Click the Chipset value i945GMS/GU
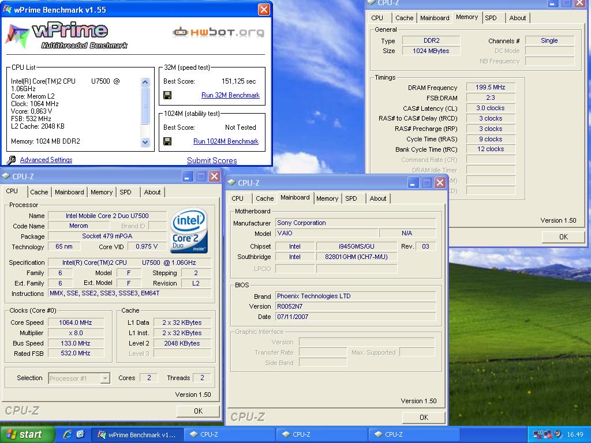This screenshot has height=443, width=591. (x=357, y=246)
